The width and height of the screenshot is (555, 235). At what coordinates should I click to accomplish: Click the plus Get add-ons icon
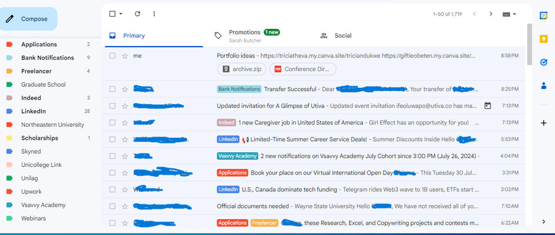[544, 123]
